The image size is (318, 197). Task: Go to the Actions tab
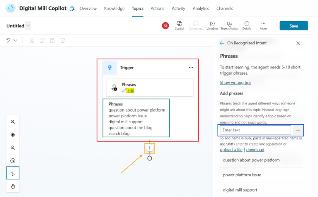(x=157, y=9)
